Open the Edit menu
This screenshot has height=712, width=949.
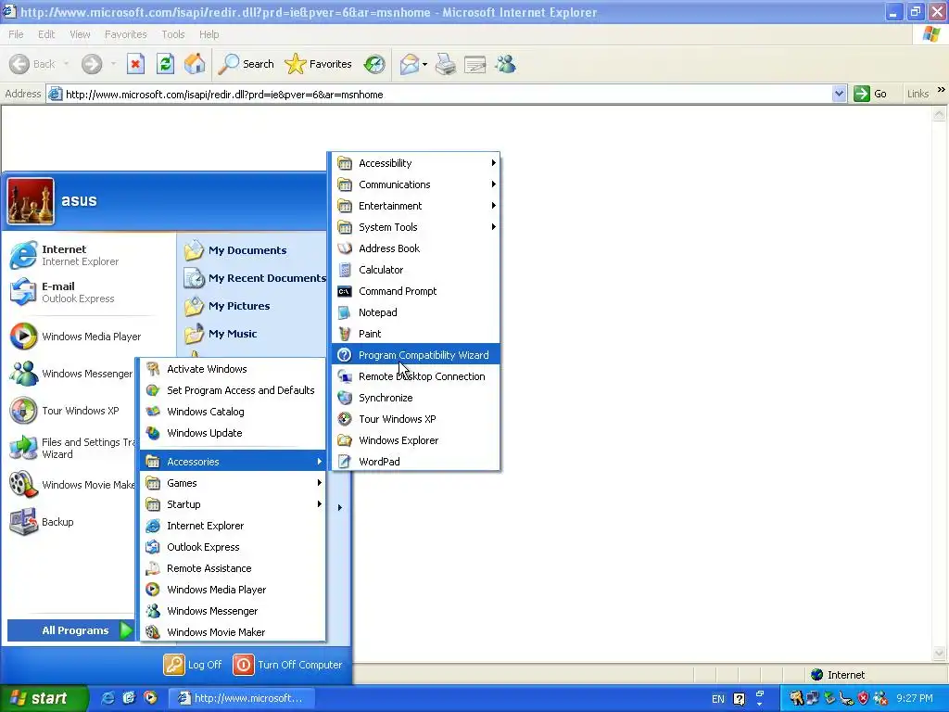pyautogui.click(x=46, y=34)
